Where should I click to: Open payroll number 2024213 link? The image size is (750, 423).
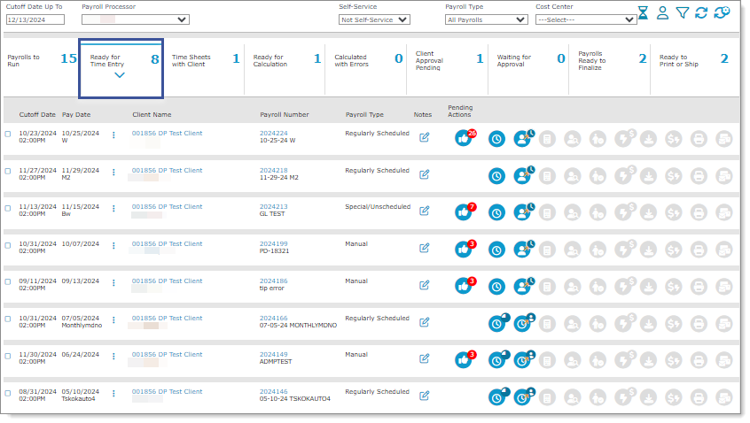[x=274, y=207]
